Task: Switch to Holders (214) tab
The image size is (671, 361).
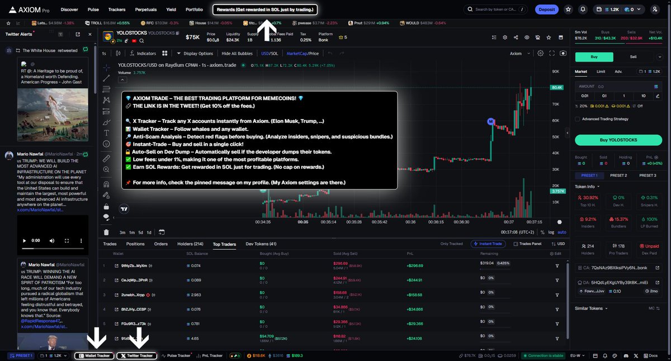Action: pos(190,244)
